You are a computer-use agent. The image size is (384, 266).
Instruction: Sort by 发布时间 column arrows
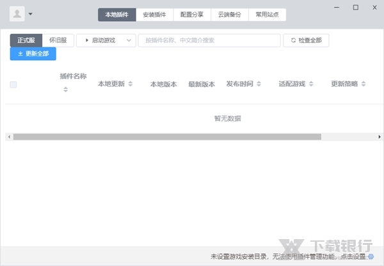click(x=259, y=84)
